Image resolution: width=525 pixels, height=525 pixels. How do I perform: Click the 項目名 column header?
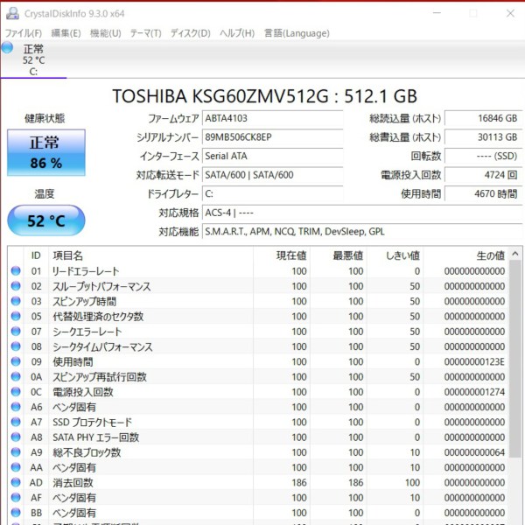click(150, 255)
